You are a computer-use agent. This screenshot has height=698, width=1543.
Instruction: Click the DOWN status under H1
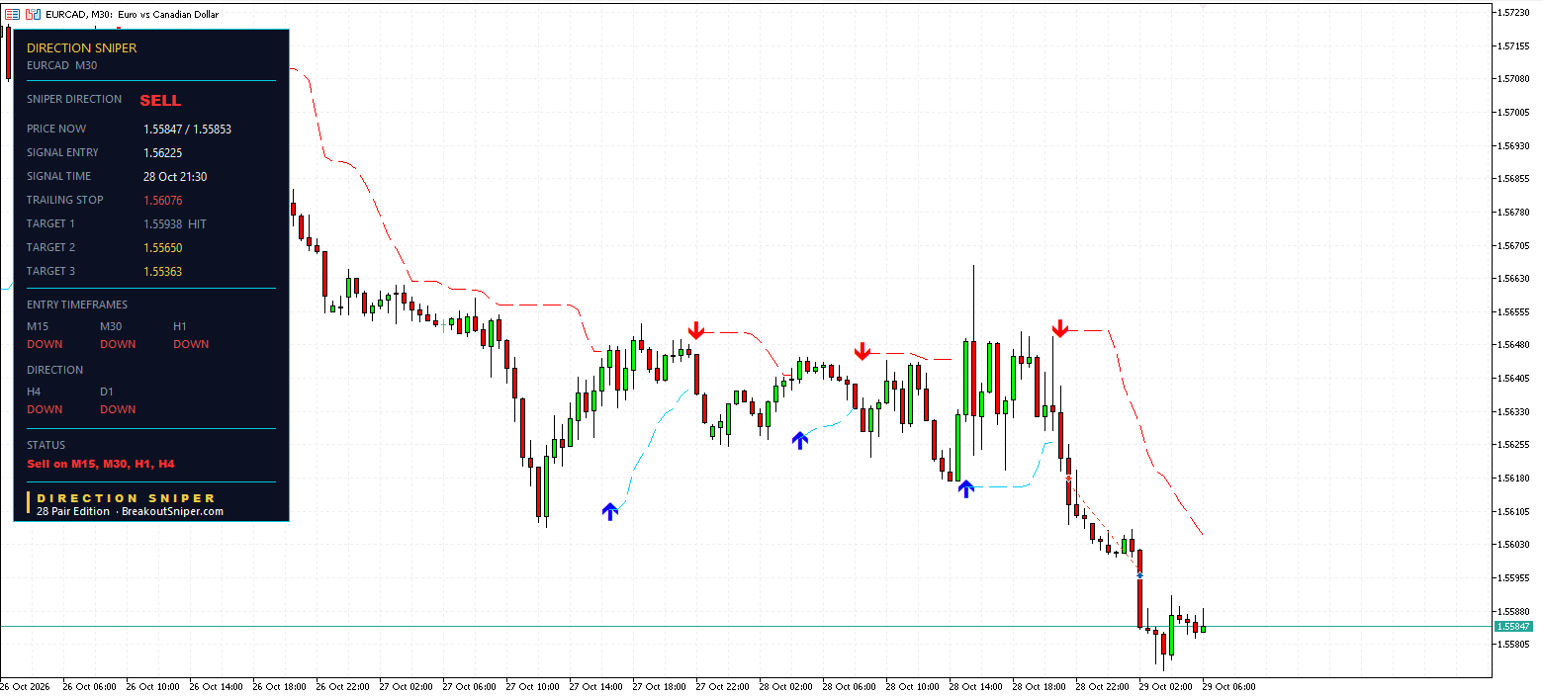click(x=191, y=344)
